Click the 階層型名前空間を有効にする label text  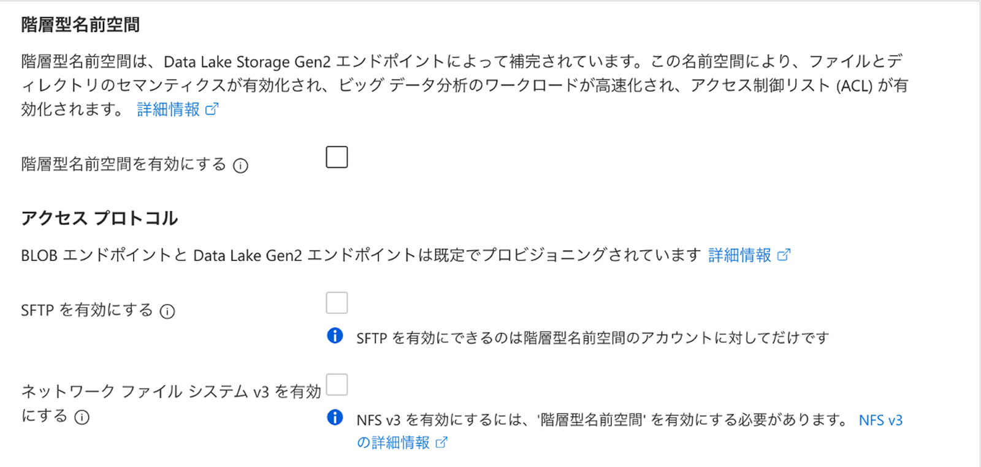pos(123,164)
